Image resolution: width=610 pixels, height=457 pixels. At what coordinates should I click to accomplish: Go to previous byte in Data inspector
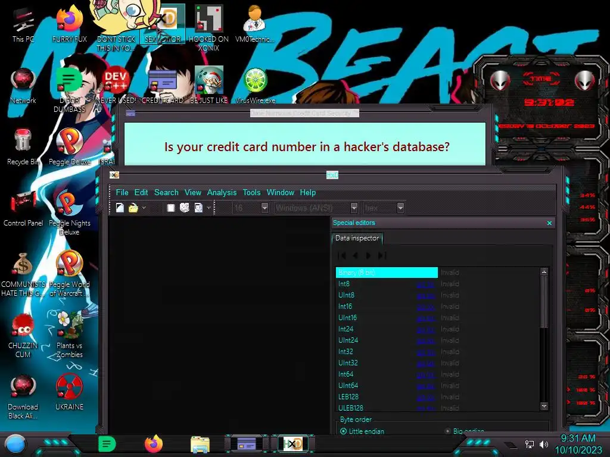click(355, 255)
